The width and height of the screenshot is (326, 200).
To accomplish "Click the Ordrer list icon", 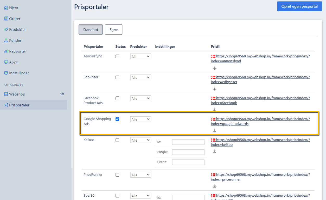I will (6, 19).
